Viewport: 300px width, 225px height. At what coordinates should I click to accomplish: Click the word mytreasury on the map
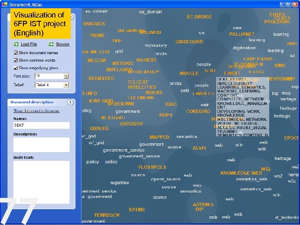click(x=155, y=45)
